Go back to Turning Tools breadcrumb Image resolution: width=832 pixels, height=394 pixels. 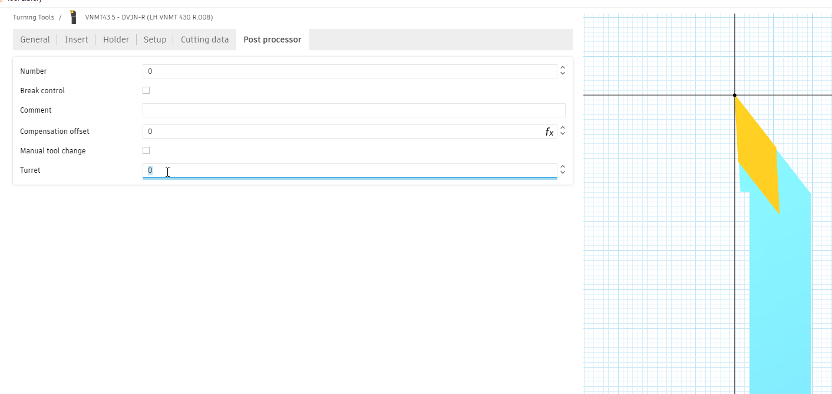pyautogui.click(x=33, y=17)
